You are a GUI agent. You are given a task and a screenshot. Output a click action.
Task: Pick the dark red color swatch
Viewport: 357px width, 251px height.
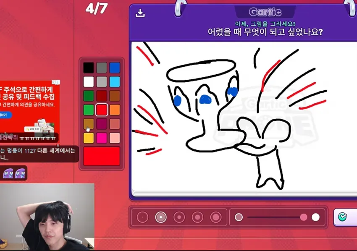click(102, 96)
